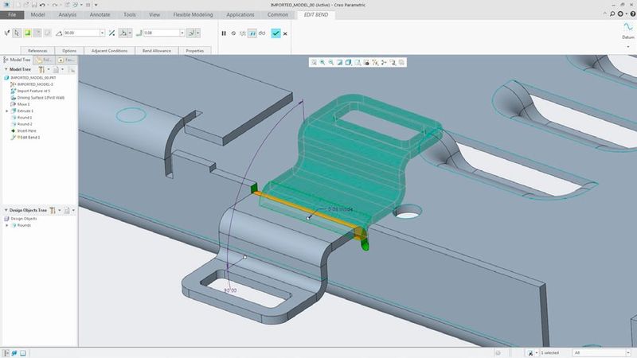This screenshot has width=637, height=358.
Task: Open the Datum Display Filters icon
Action: click(x=375, y=62)
